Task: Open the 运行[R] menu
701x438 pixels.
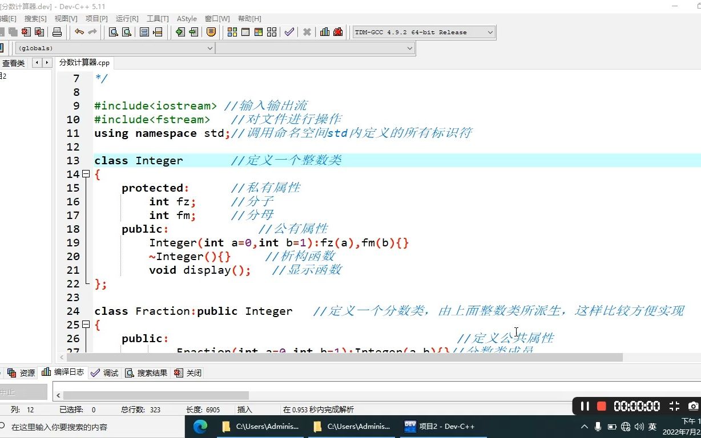Action: pos(127,18)
